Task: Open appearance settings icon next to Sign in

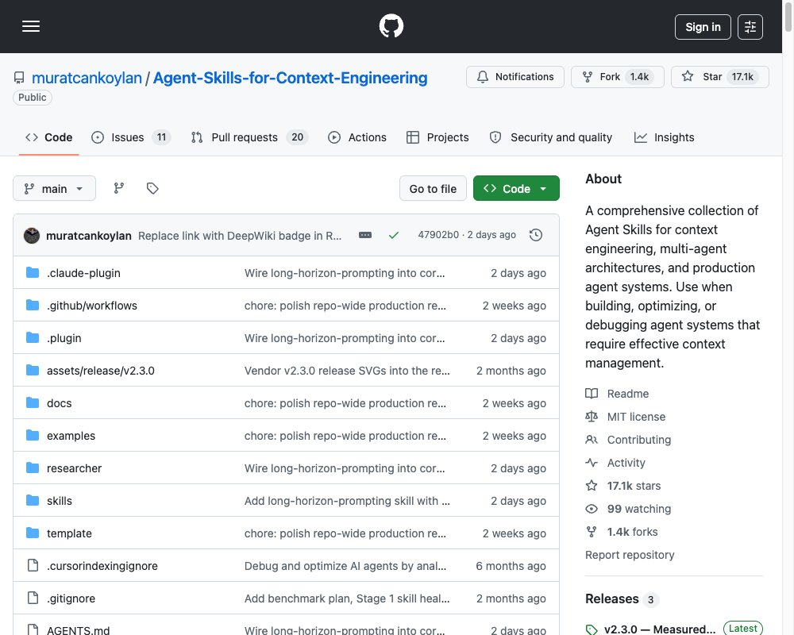Action: 750,27
